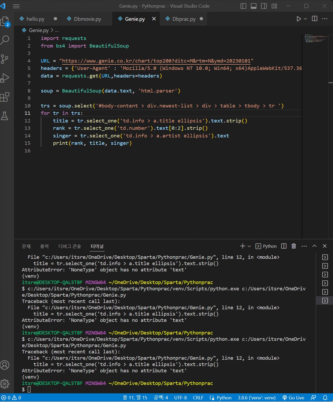Change file encoding UTF-8

point(180,398)
